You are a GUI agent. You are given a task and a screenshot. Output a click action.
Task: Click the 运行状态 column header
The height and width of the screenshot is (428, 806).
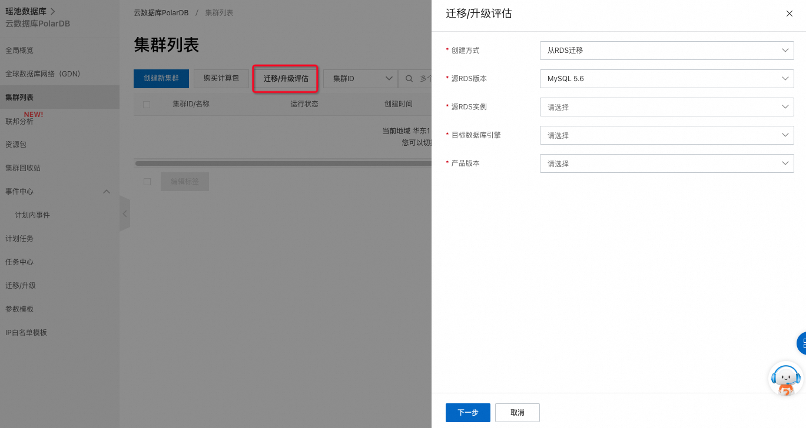[x=304, y=104]
